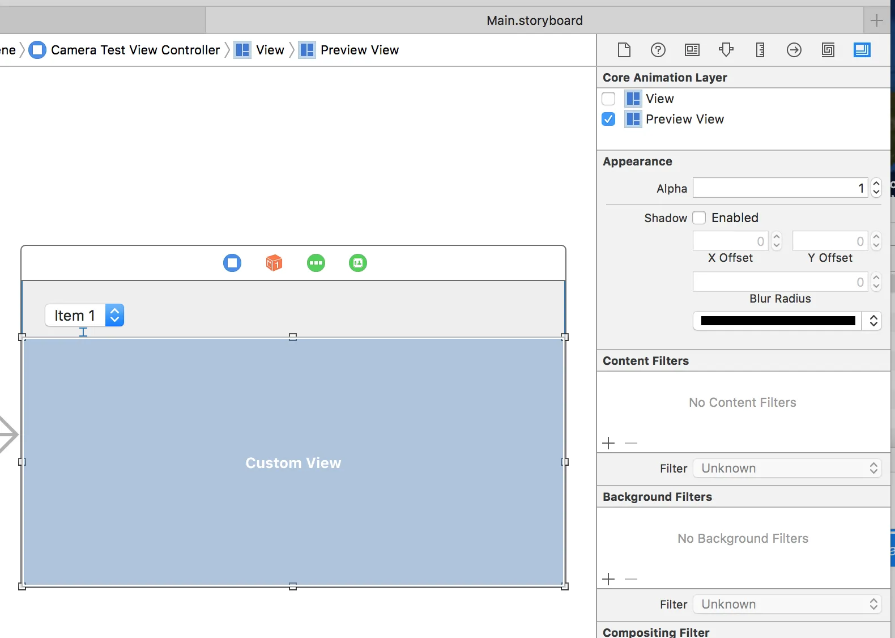Click the Y Offset input field
Screen dimensions: 895x638
point(830,241)
